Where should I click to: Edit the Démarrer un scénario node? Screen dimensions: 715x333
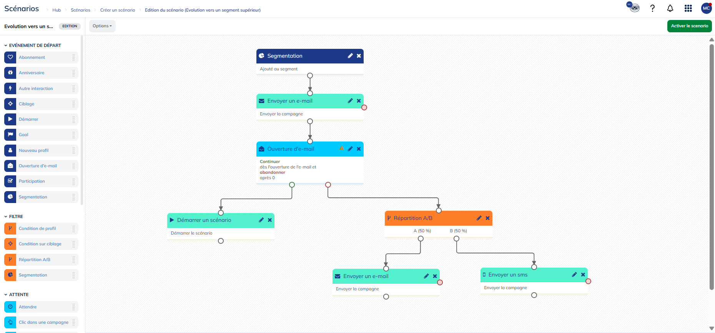click(x=261, y=220)
